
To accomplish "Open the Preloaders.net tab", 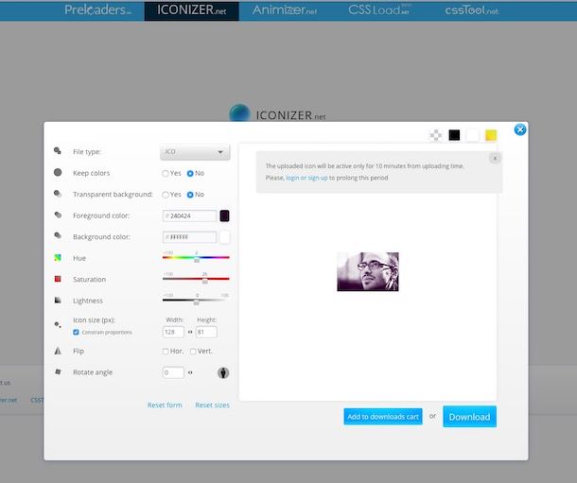I will [x=97, y=10].
